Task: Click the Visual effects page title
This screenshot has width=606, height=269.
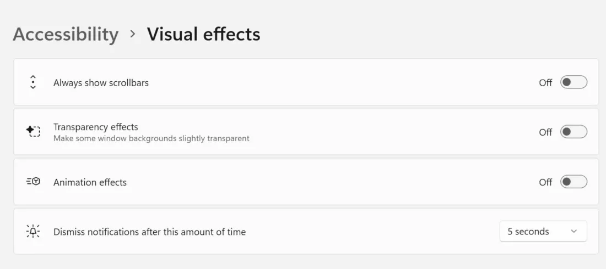Action: [x=203, y=34]
